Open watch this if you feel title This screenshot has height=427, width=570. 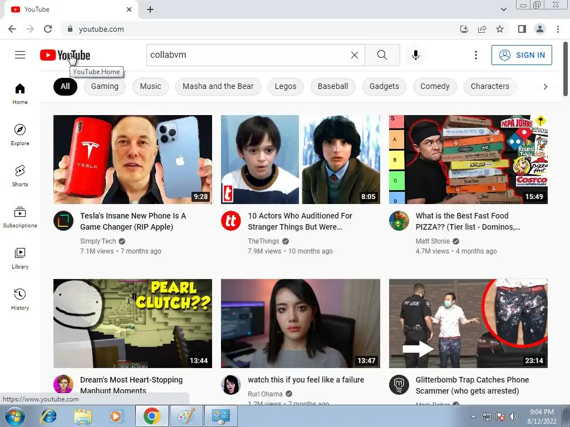(306, 380)
